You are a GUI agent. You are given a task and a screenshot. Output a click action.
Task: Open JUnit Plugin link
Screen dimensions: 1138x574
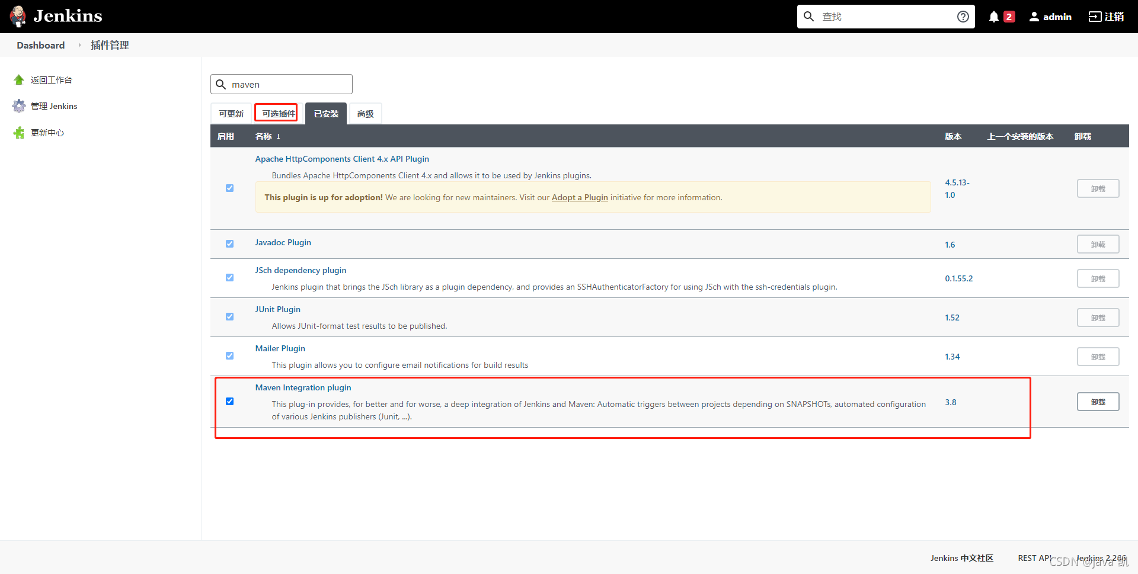pos(277,309)
